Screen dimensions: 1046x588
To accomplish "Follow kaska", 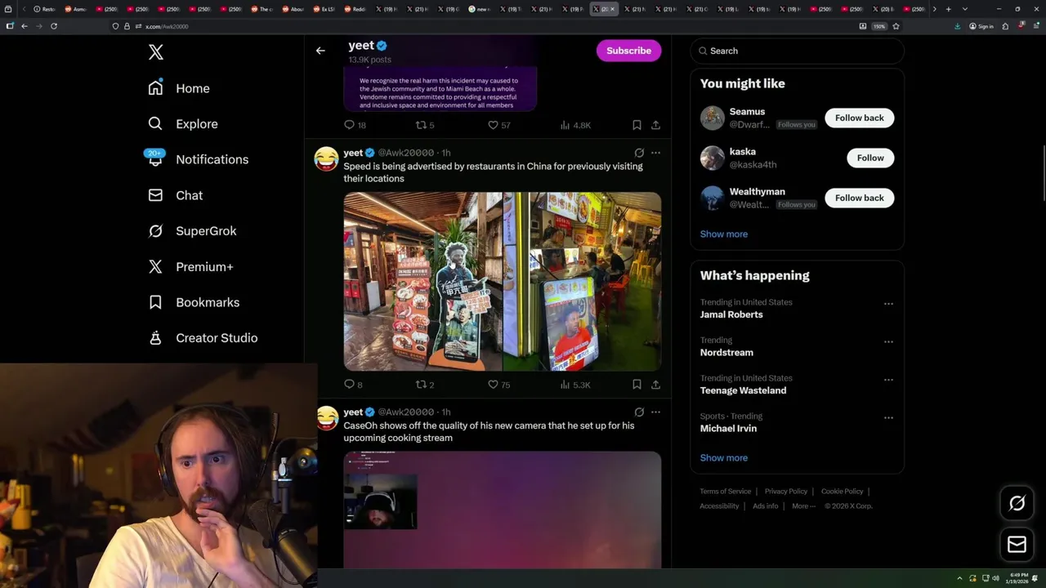I will (x=870, y=158).
